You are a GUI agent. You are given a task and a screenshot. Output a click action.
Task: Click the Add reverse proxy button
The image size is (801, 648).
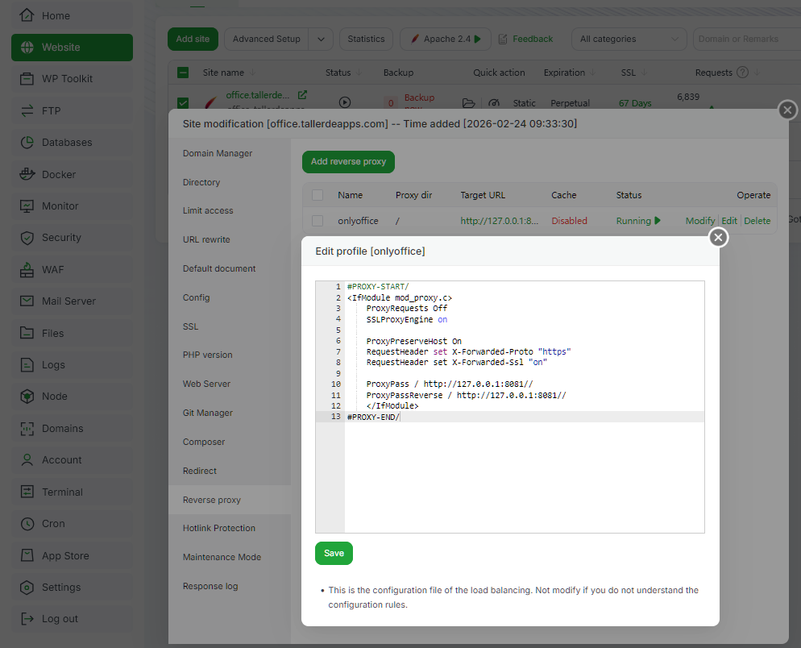pos(348,161)
